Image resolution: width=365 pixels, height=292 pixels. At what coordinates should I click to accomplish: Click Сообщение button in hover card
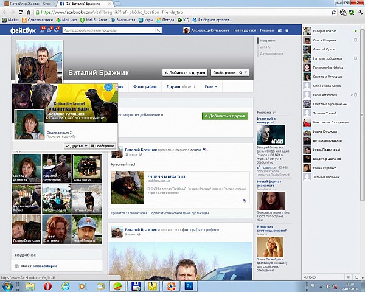point(103,146)
